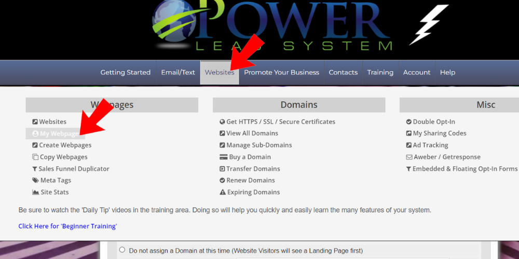Click funnel icon beside Embedded & Floating Opt-In Forms
The image size is (519, 259).
click(408, 169)
